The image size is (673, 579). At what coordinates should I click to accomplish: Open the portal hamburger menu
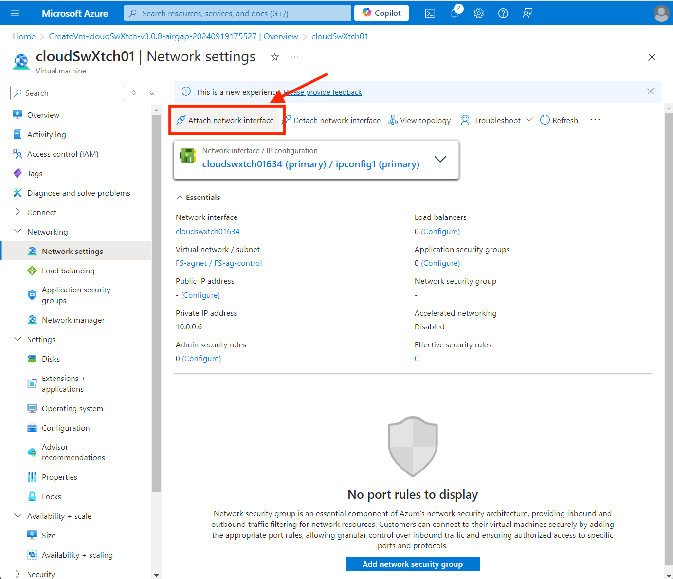point(15,13)
